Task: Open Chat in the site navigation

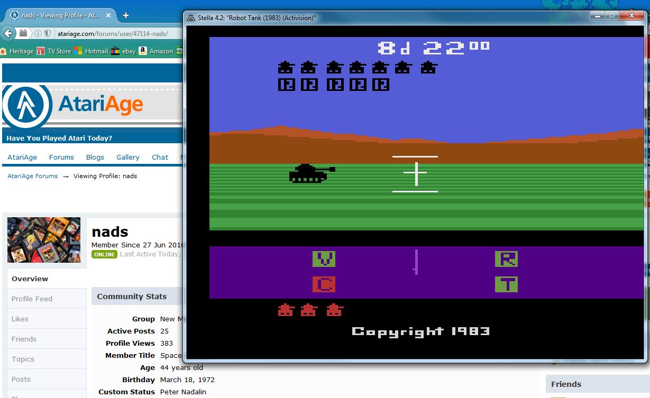Action: (x=160, y=157)
